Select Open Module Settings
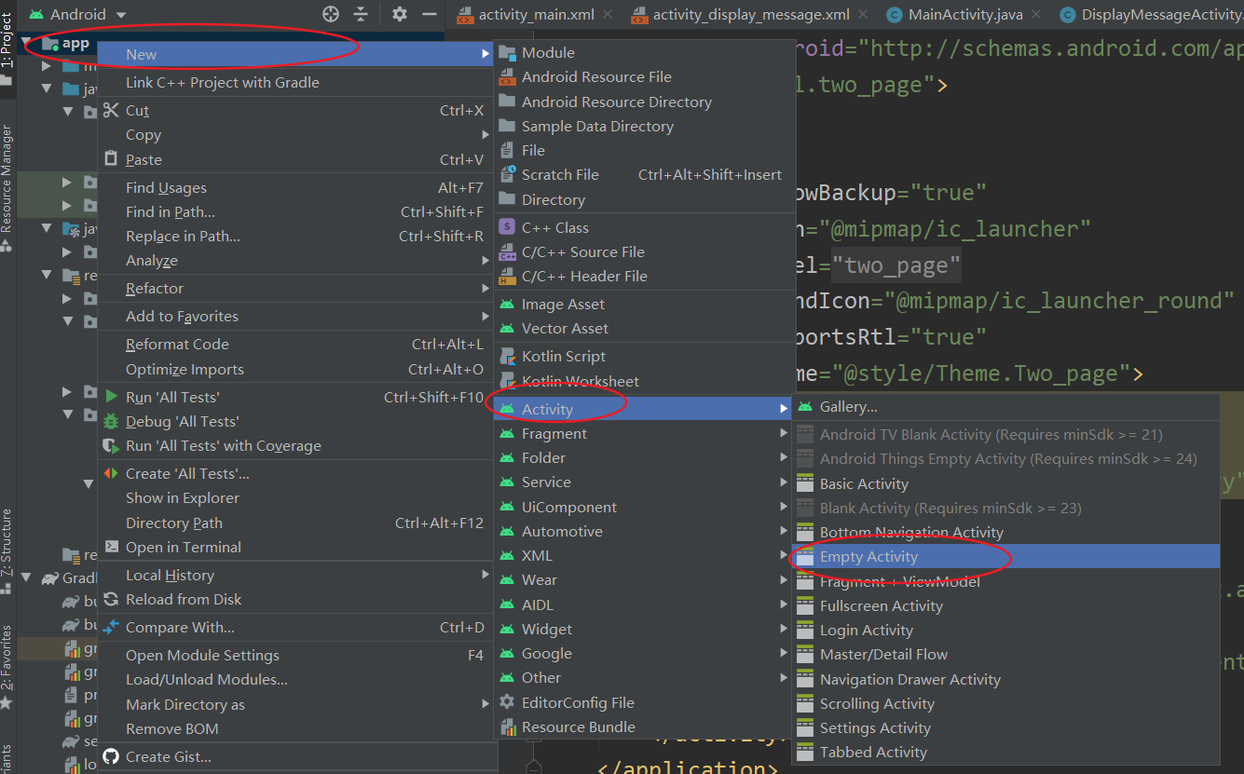Image resolution: width=1244 pixels, height=774 pixels. pyautogui.click(x=295, y=655)
